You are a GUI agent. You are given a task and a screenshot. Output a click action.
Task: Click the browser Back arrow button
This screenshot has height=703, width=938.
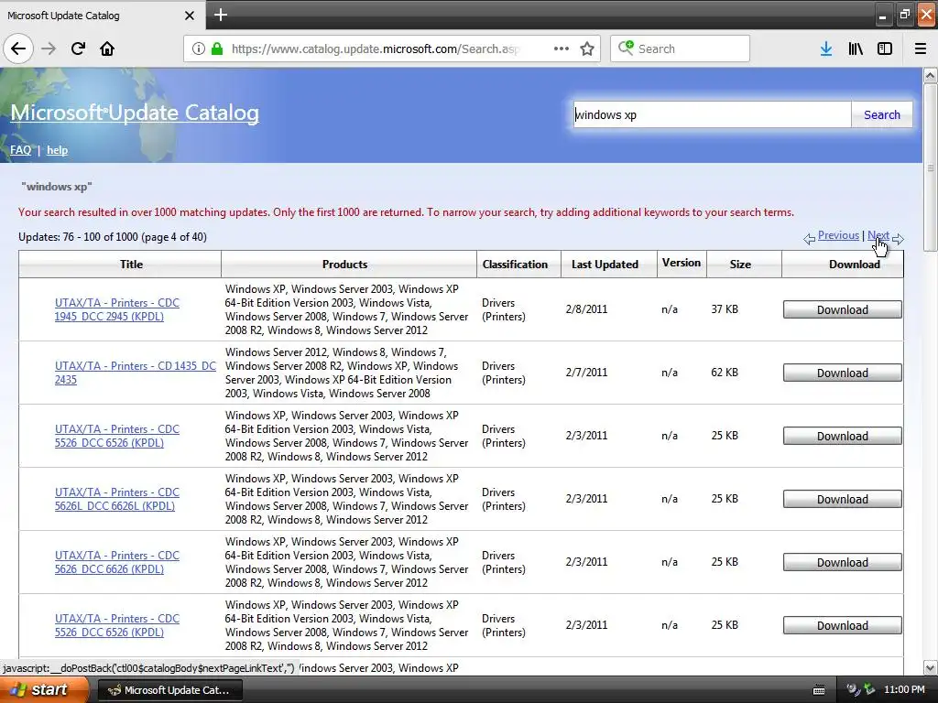18,49
